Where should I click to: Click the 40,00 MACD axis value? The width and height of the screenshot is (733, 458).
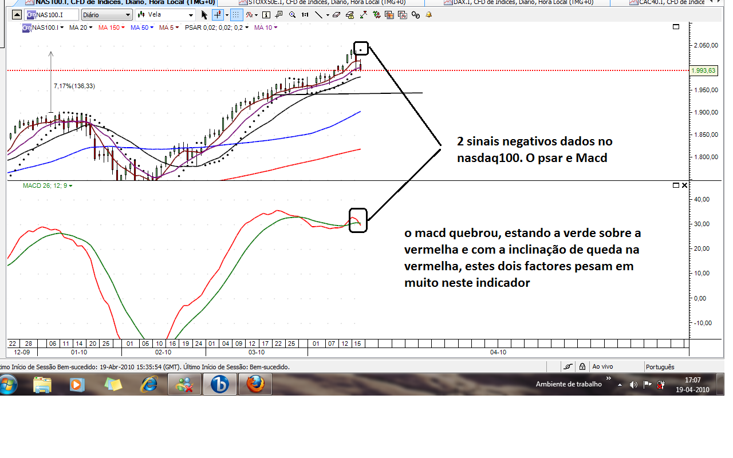point(702,199)
